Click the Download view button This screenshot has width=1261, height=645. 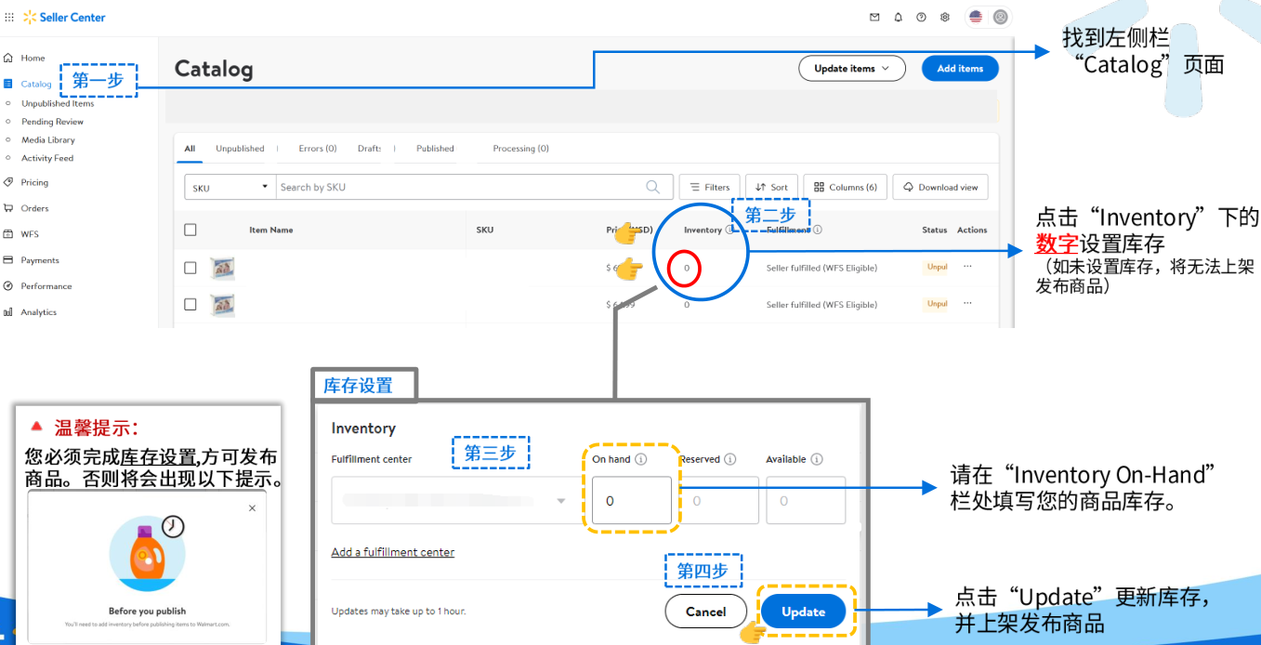[940, 187]
